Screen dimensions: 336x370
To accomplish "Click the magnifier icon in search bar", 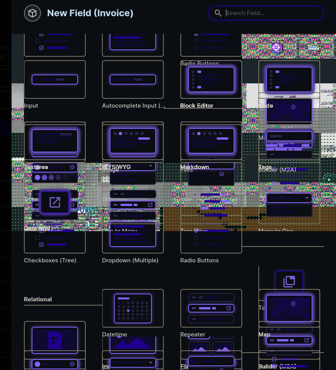I will pyautogui.click(x=218, y=13).
